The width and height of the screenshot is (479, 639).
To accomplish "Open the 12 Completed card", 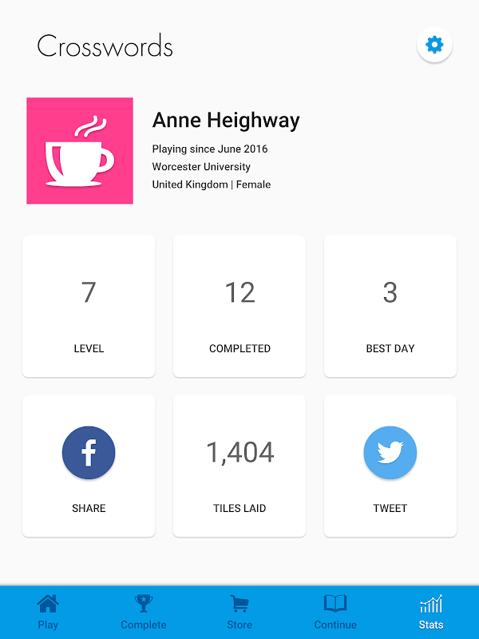I will [x=239, y=306].
